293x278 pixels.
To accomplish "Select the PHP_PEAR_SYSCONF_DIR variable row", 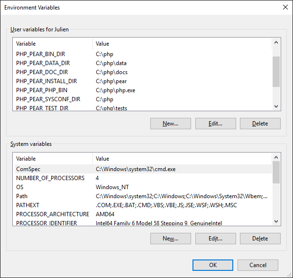I will pyautogui.click(x=143, y=99).
